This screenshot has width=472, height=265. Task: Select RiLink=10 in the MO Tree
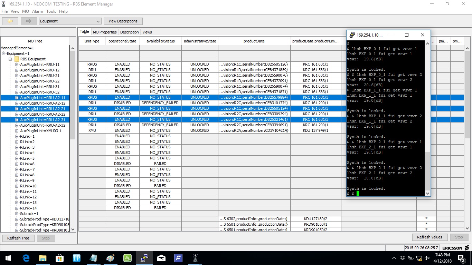pos(28,186)
